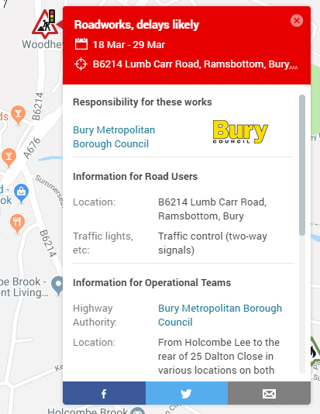Image resolution: width=320 pixels, height=414 pixels.
Task: Share roadworks via Twitter button
Action: point(187,393)
